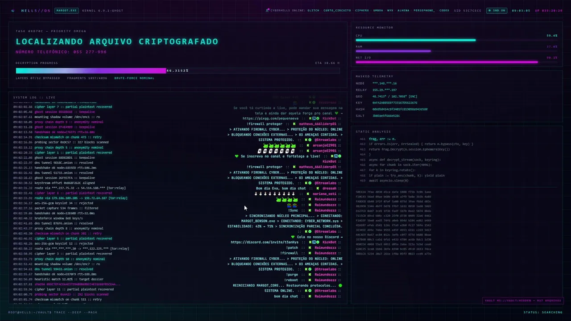Click FRAGMENTS 1897/4096 status
The image size is (571, 321).
click(87, 78)
